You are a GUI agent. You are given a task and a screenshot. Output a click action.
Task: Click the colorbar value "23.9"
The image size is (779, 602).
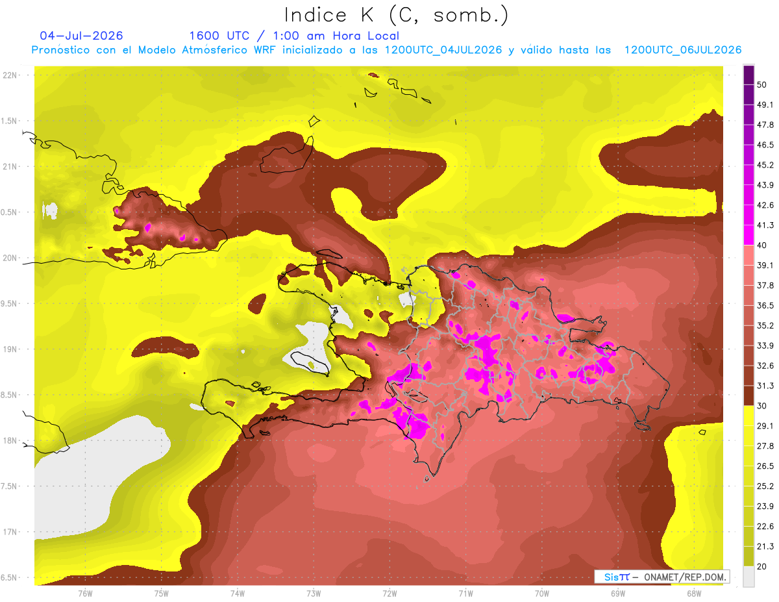pos(765,506)
